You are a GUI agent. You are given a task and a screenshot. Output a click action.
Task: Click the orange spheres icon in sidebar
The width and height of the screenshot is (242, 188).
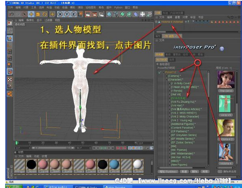tap(10, 93)
